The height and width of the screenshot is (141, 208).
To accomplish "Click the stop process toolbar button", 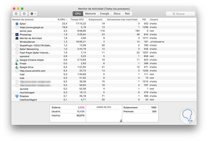I will [x=16, y=14].
